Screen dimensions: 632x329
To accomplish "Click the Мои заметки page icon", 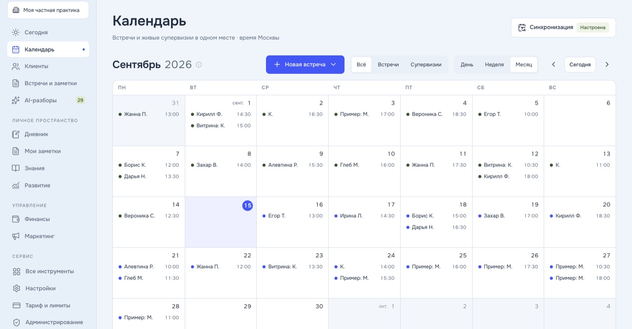I will (x=16, y=151).
